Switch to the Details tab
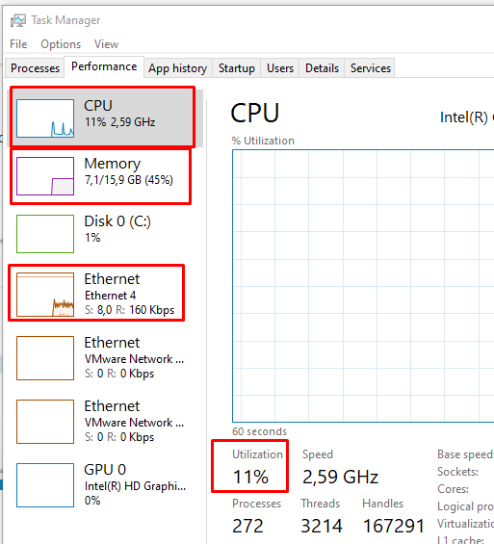The width and height of the screenshot is (494, 544). (322, 68)
